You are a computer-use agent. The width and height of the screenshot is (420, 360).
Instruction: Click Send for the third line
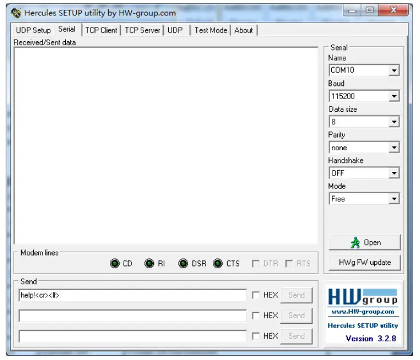click(x=296, y=336)
